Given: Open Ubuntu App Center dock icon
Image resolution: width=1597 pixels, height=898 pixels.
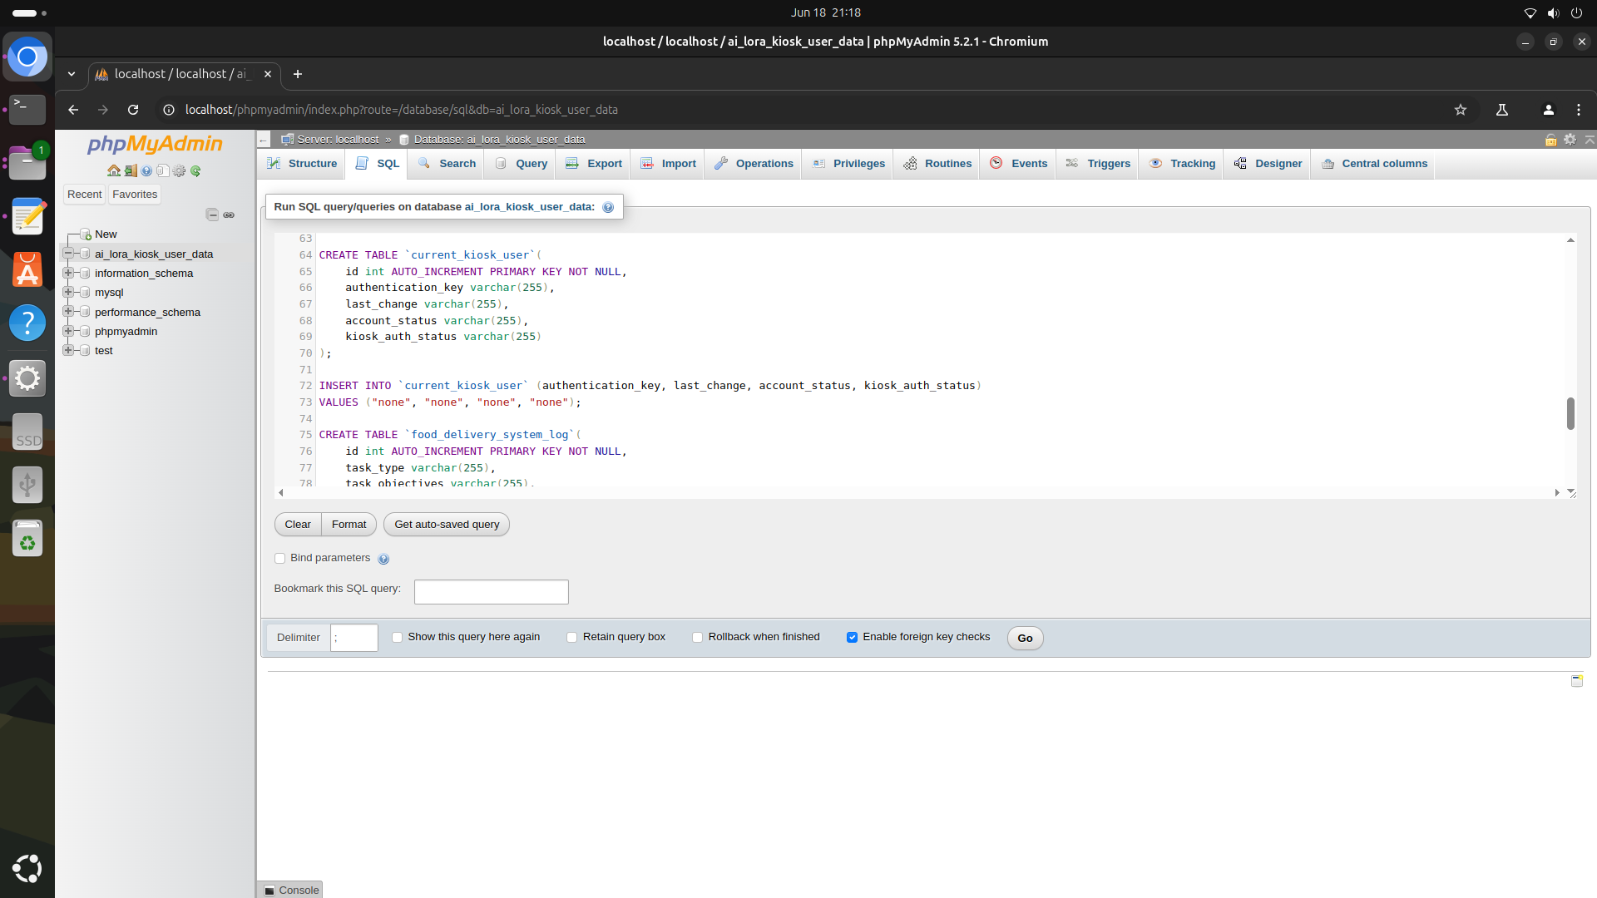Looking at the screenshot, I should click(27, 270).
